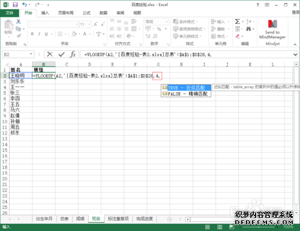Switch to the Page Layout ribbon tab
The height and width of the screenshot is (231, 300).
66,13
